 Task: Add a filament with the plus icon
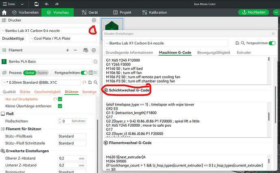(x=67, y=50)
